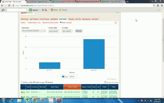This screenshot has height=103, width=164.
Task: Open Opera browser from taskbar
Action: [x=59, y=101]
